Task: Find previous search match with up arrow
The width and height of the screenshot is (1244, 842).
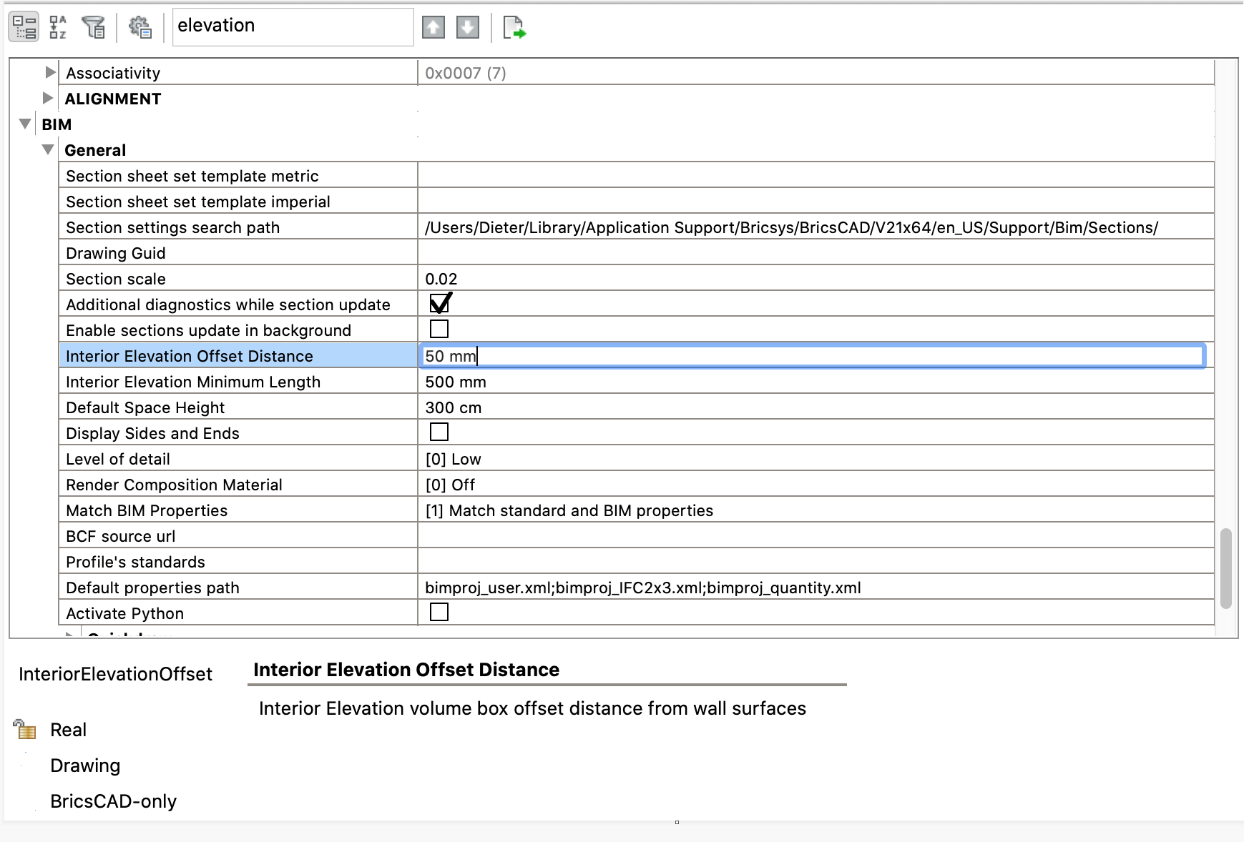Action: coord(433,27)
